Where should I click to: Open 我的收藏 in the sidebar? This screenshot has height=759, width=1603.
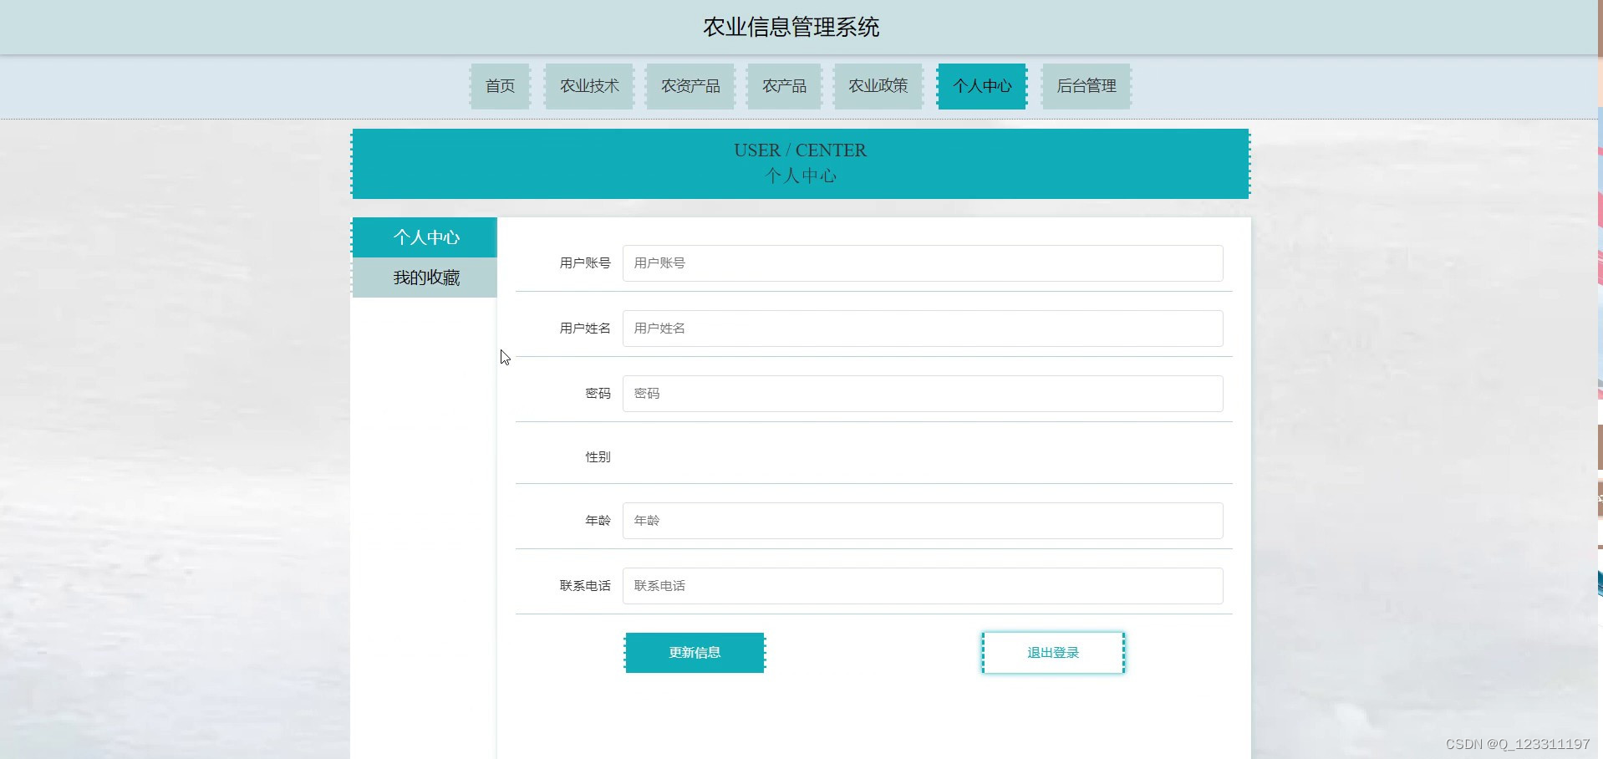(x=425, y=278)
